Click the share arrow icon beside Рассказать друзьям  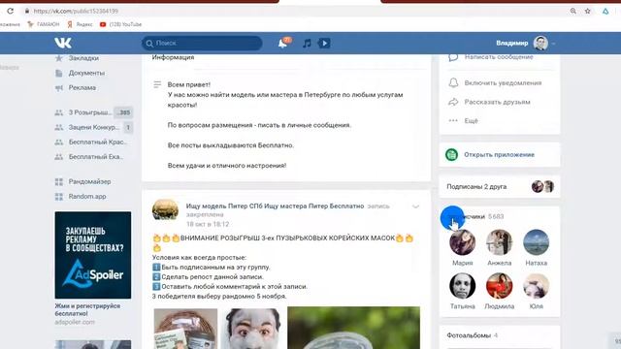453,102
